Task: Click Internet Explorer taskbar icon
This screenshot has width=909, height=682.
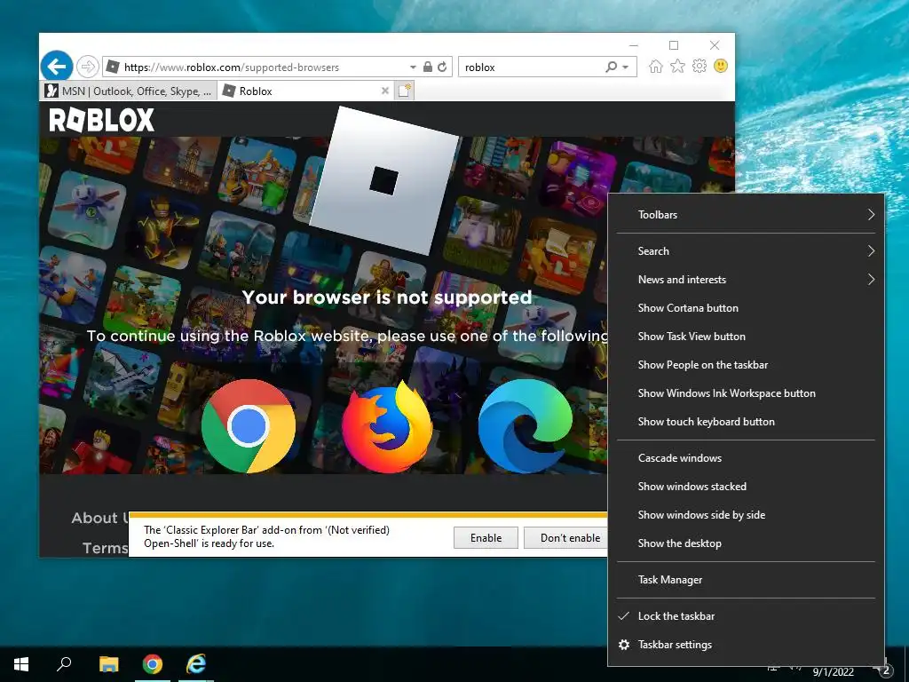Action: pos(196,664)
